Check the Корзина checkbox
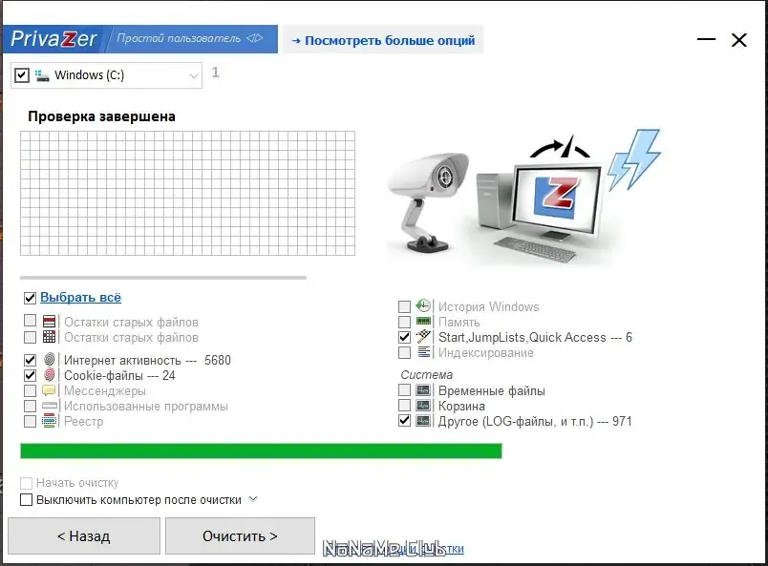Viewport: 768px width, 566px height. point(404,406)
